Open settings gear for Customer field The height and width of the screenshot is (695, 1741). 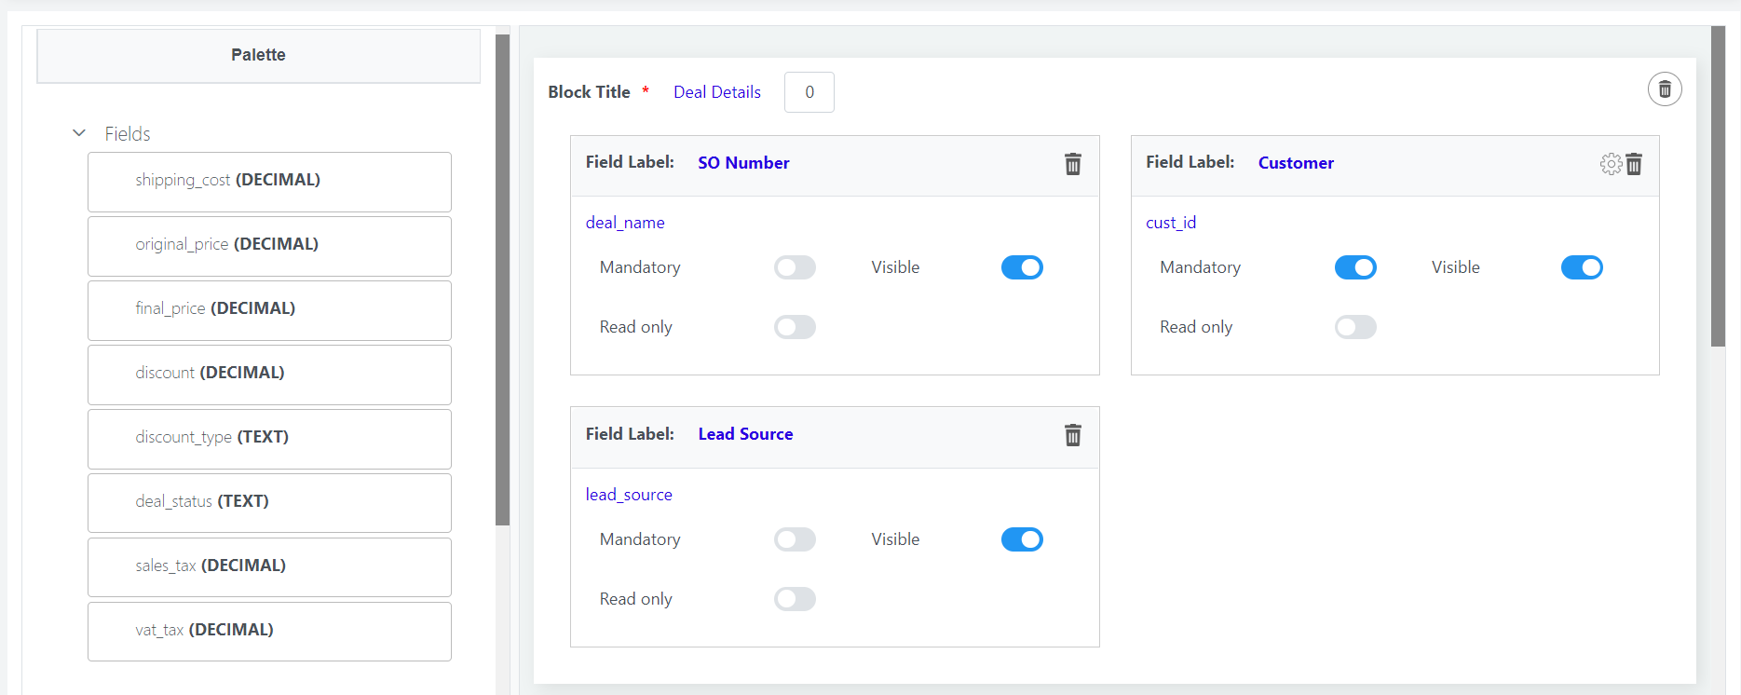(1611, 164)
